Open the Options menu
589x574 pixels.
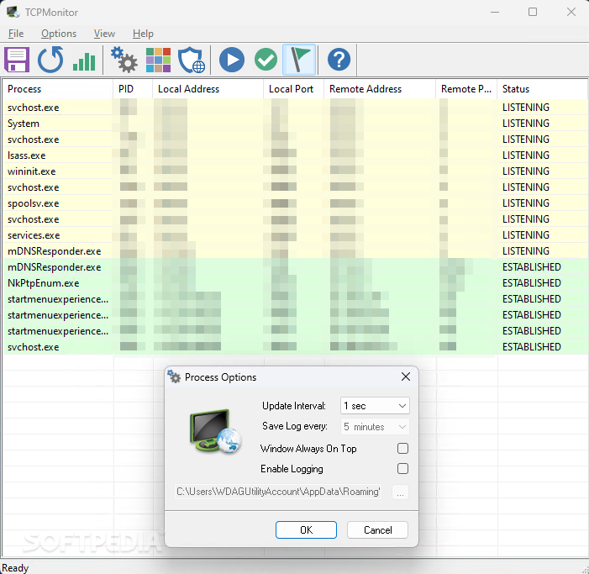pyautogui.click(x=59, y=34)
